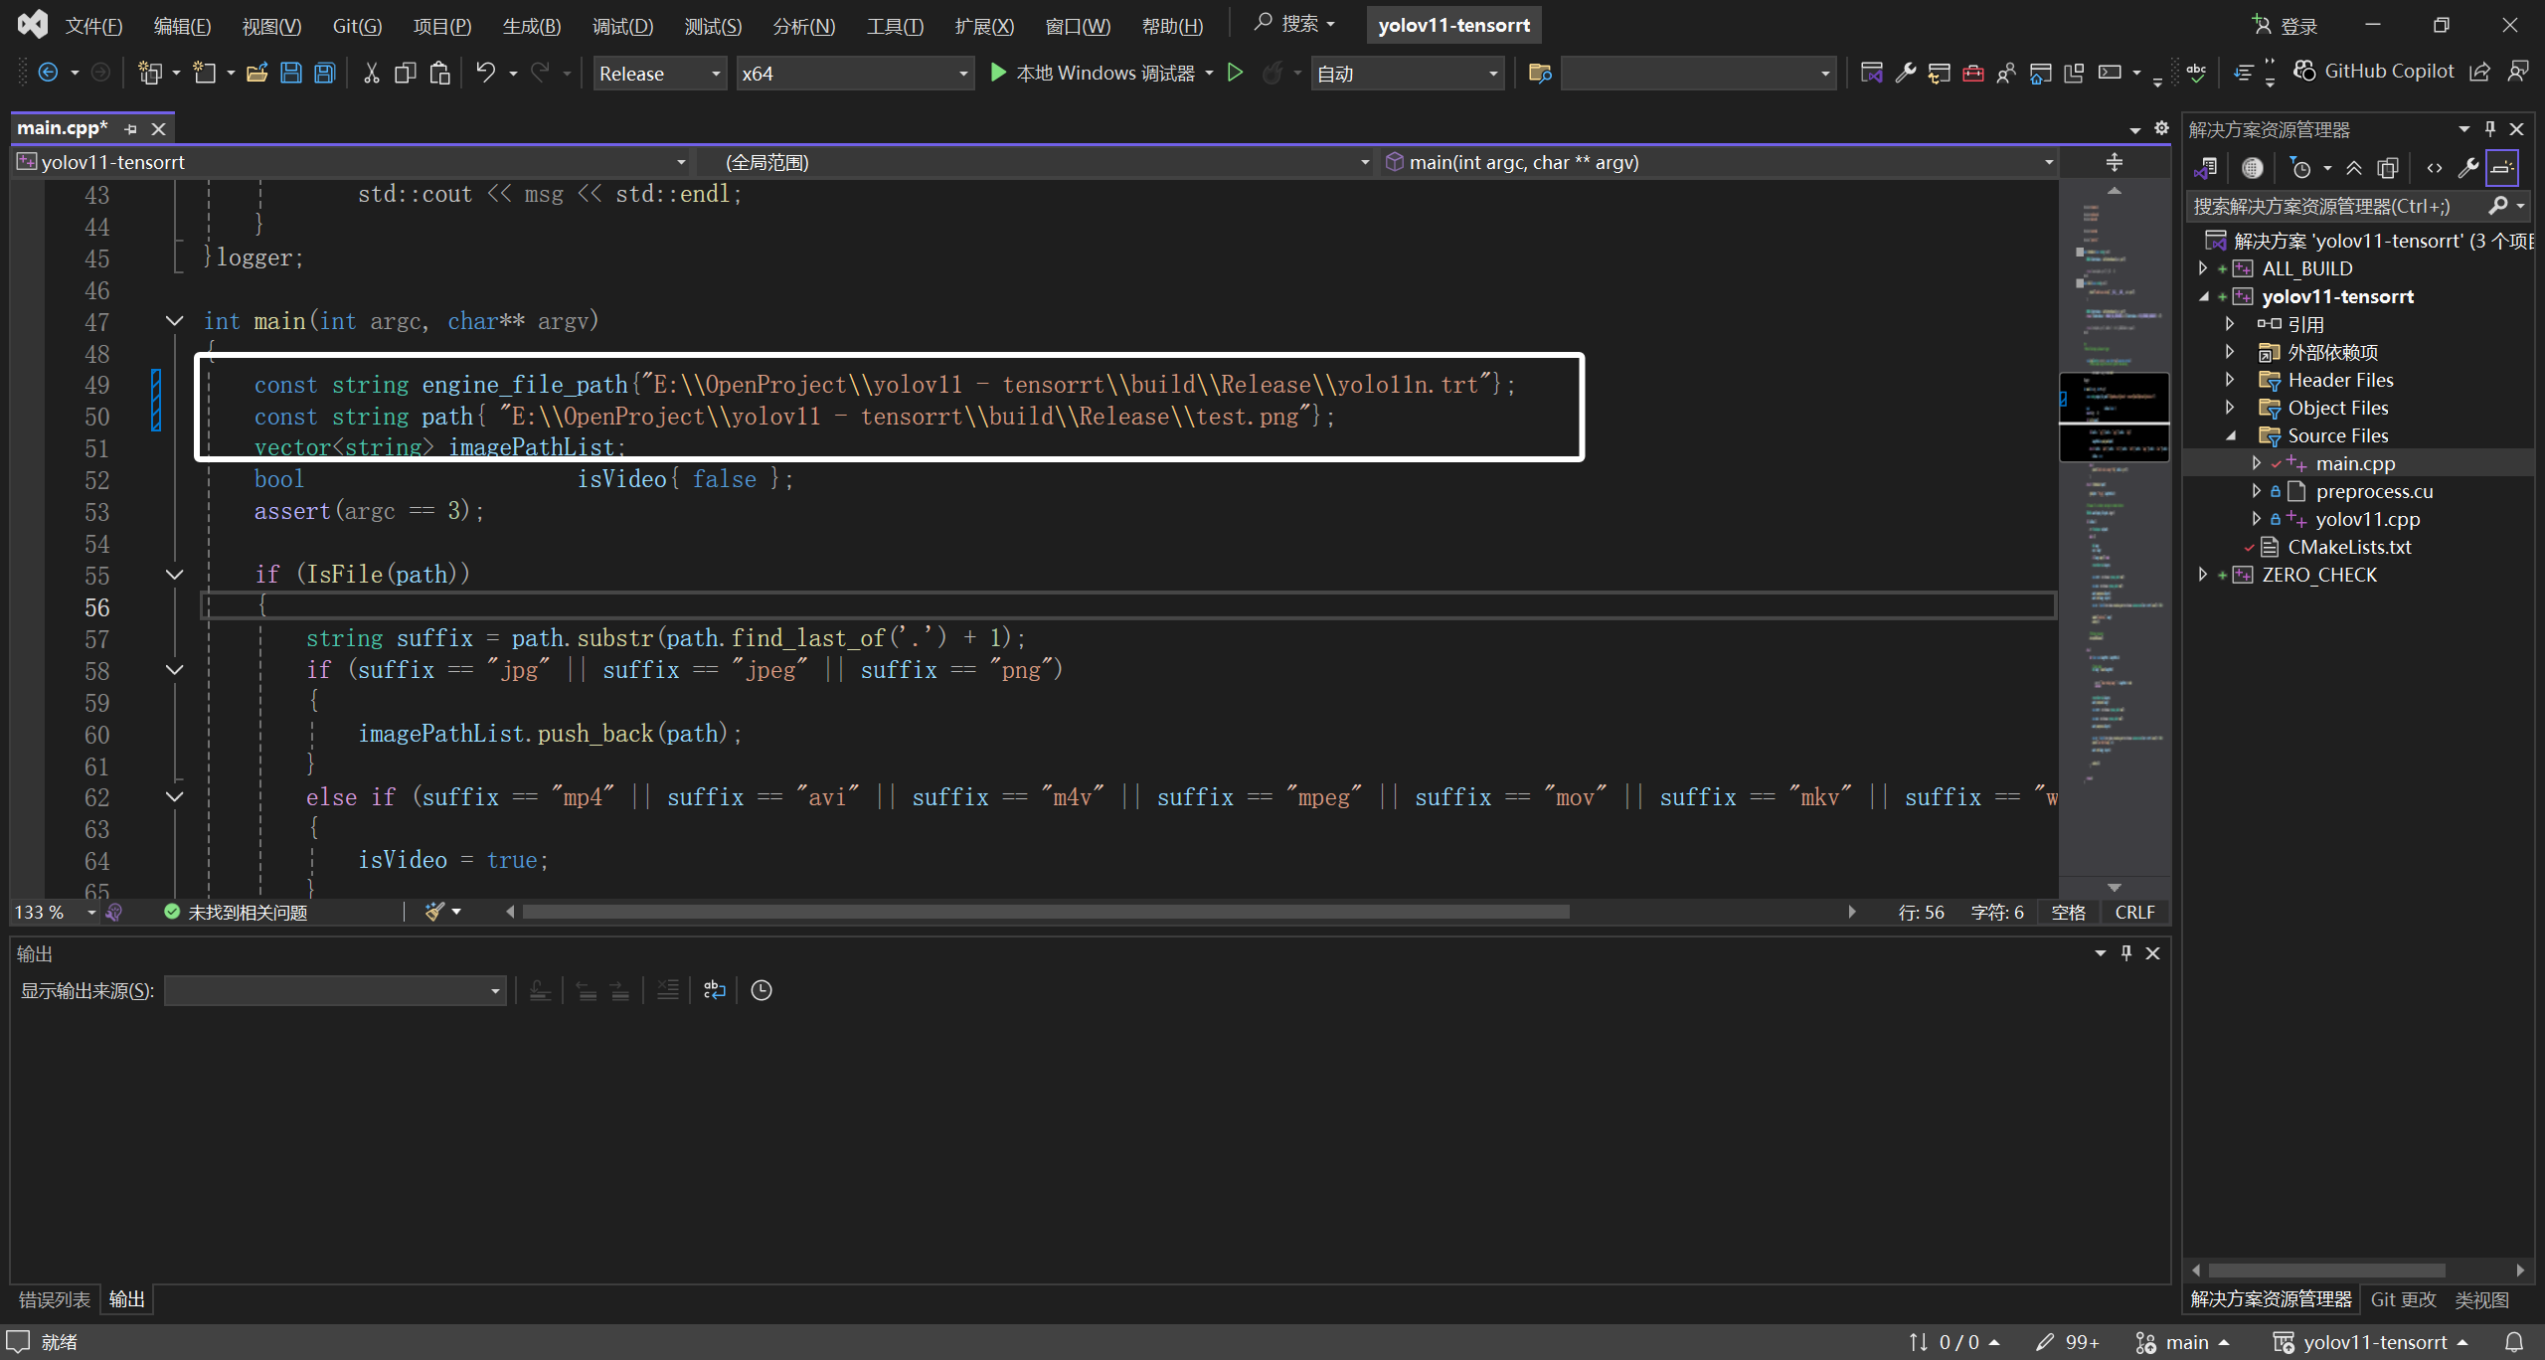The image size is (2545, 1360).
Task: Toggle pin on main.cpp tab
Action: tap(130, 128)
